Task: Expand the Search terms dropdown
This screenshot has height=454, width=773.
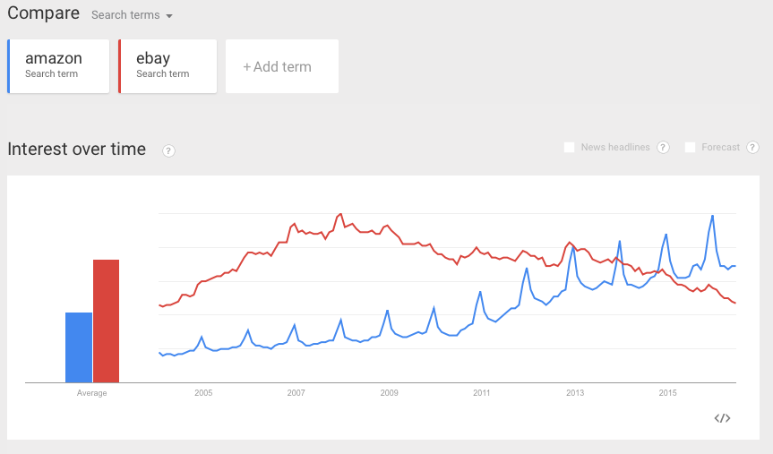Action: (132, 15)
